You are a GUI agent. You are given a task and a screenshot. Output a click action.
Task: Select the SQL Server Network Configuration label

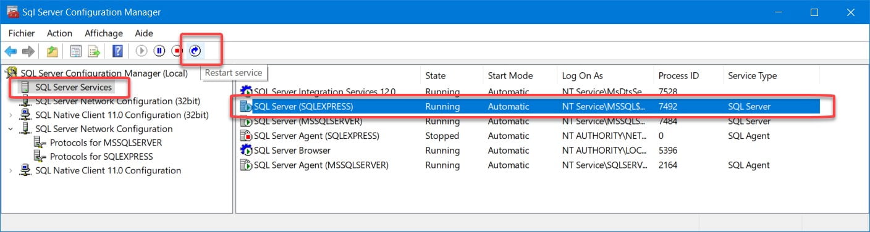(x=104, y=129)
